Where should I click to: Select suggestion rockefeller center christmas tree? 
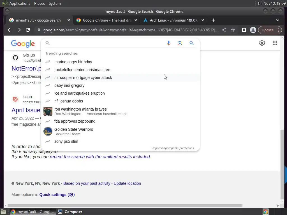(121, 70)
